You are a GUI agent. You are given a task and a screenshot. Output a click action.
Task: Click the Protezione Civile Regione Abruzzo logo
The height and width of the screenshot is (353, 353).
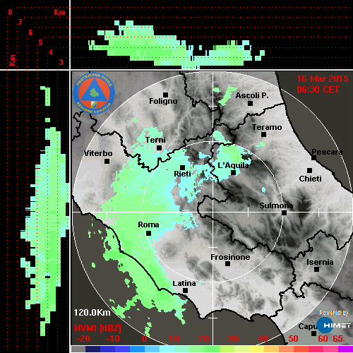click(x=94, y=93)
